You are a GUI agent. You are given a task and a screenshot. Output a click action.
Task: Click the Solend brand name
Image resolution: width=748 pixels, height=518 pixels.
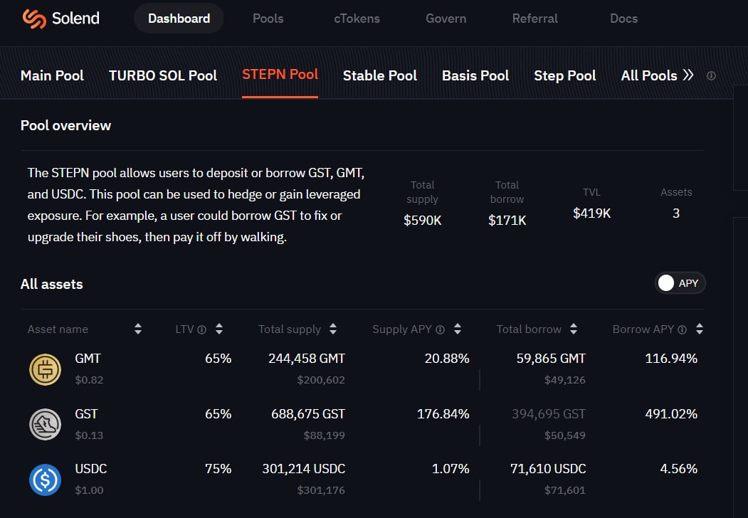click(76, 18)
